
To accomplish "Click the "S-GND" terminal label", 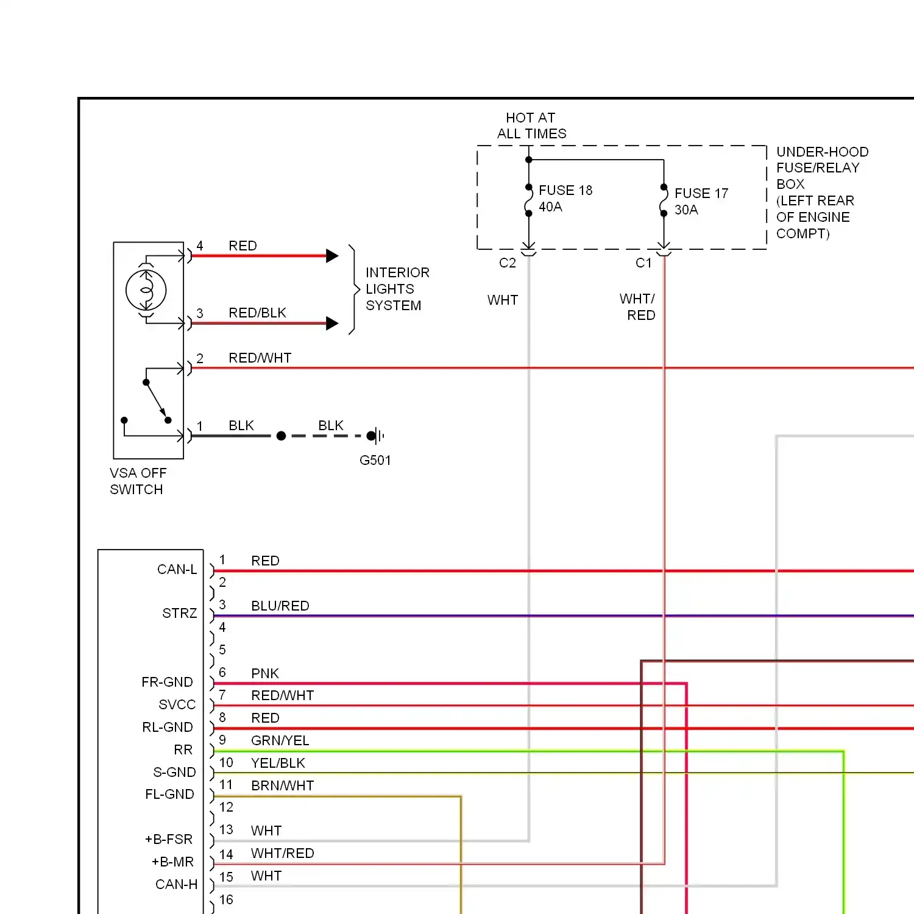I will (x=174, y=772).
